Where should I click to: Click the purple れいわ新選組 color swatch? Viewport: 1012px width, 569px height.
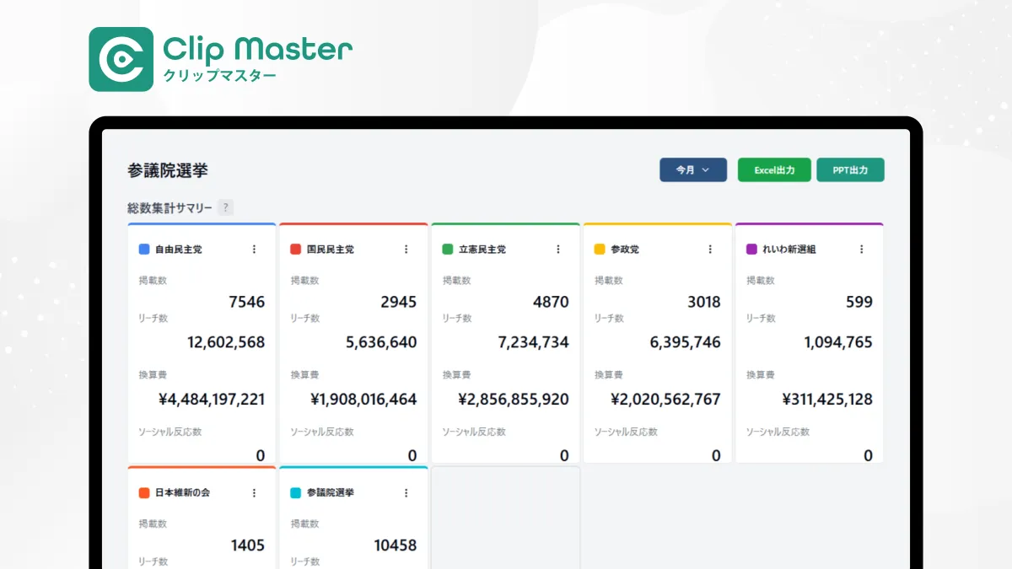[x=751, y=250]
